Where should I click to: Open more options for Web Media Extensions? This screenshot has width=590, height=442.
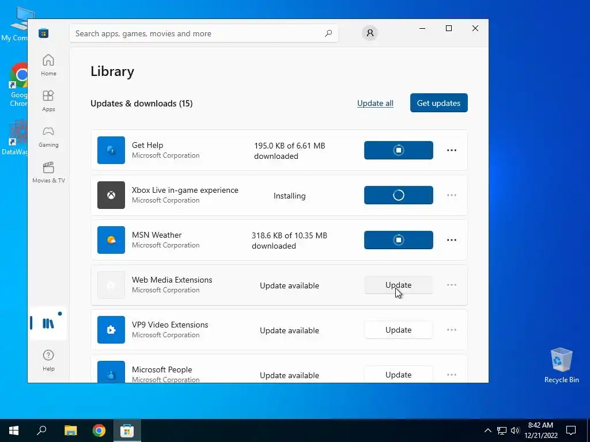[452, 285]
